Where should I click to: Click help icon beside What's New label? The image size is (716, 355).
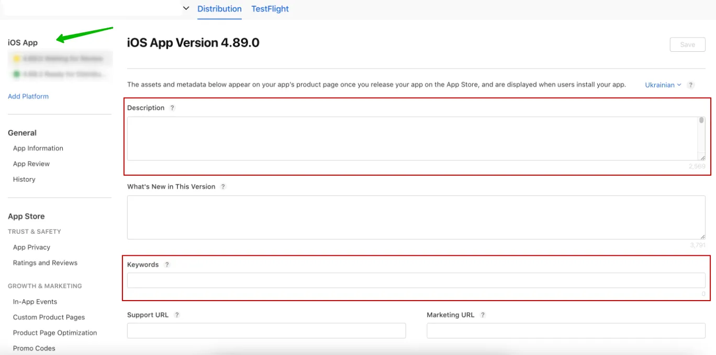point(223,187)
